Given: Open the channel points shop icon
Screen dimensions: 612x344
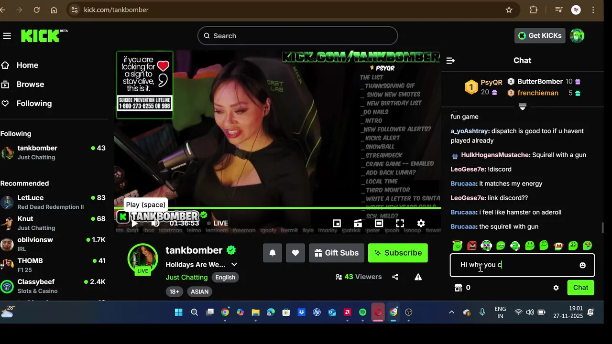Looking at the screenshot, I should (x=458, y=288).
